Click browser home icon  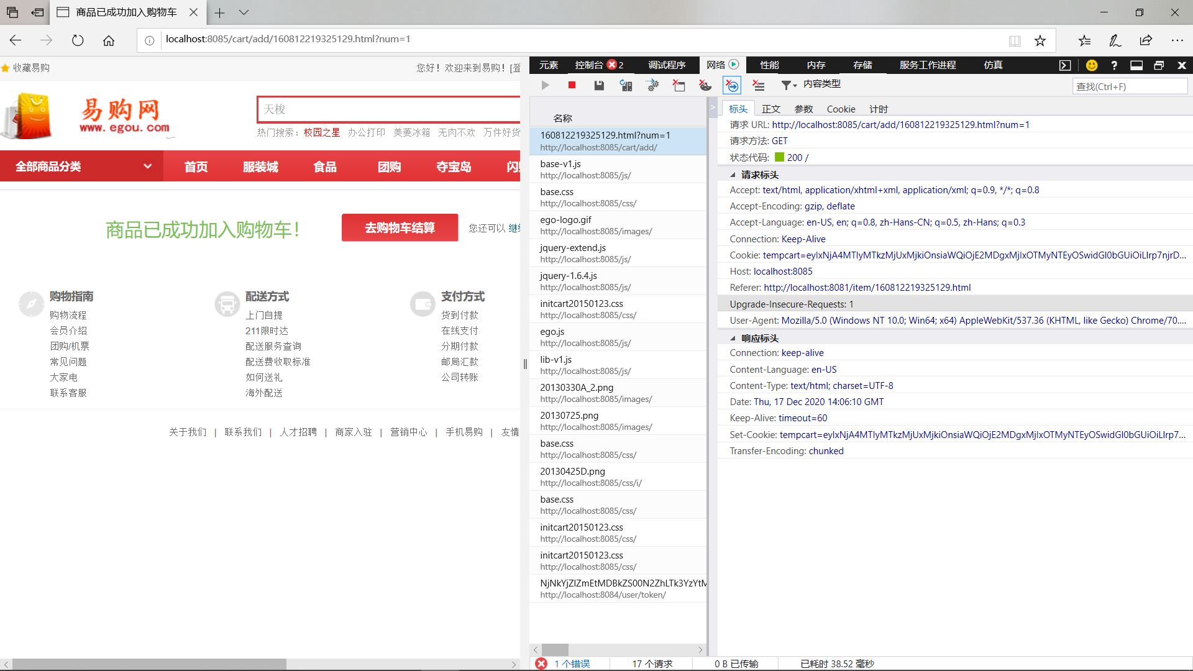109,40
